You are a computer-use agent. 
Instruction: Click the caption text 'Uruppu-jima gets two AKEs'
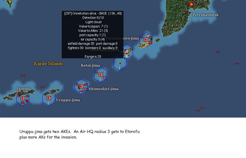point(45,132)
